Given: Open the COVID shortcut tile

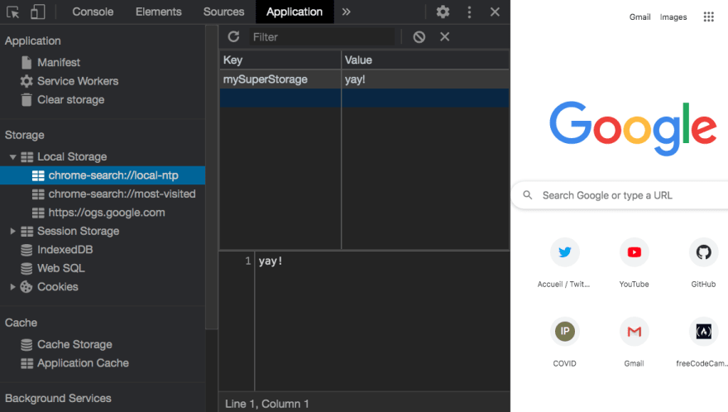Looking at the screenshot, I should pos(564,342).
